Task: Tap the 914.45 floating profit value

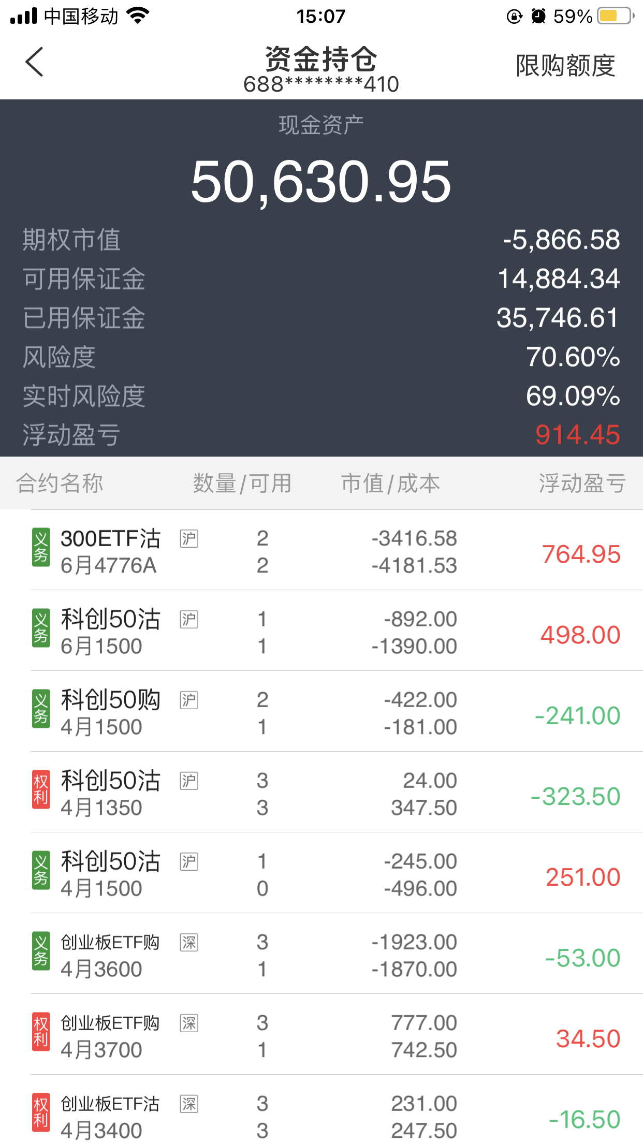Action: (x=577, y=435)
